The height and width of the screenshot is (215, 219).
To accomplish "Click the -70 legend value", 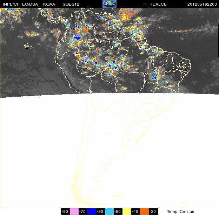I will [83, 211].
